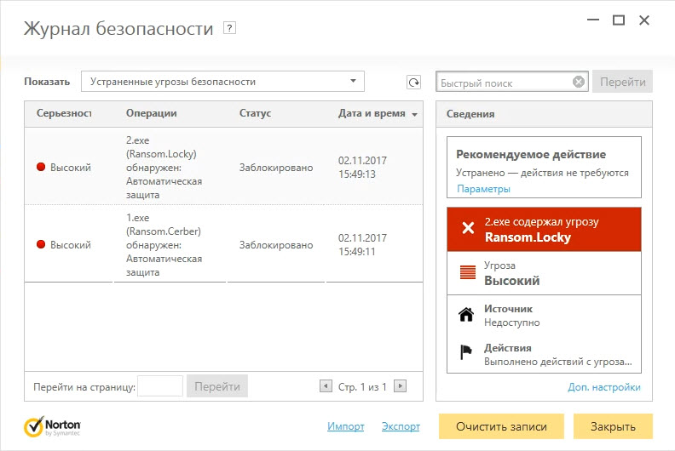Image resolution: width=675 pixels, height=451 pixels.
Task: Open the Импорт link
Action: click(345, 426)
